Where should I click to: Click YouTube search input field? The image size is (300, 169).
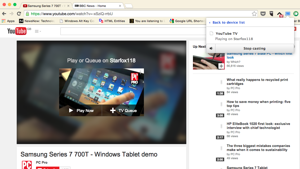pos(133,31)
